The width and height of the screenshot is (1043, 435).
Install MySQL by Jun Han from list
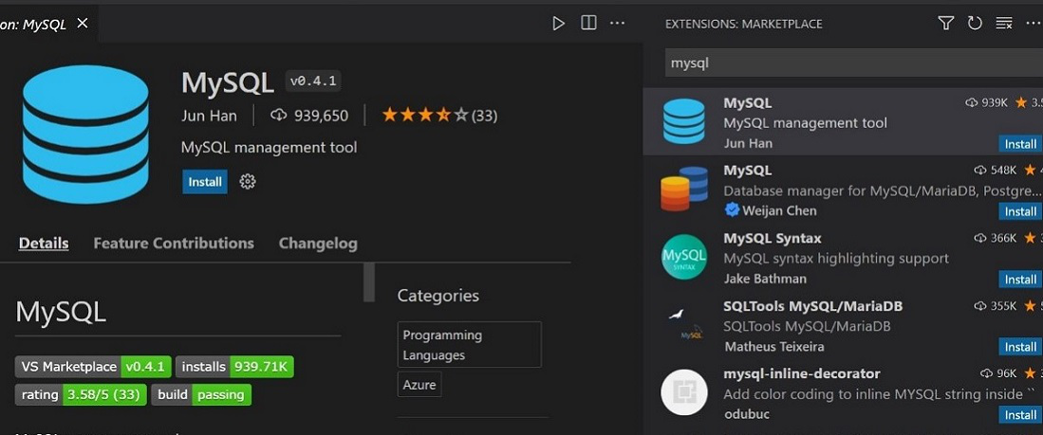(1020, 144)
